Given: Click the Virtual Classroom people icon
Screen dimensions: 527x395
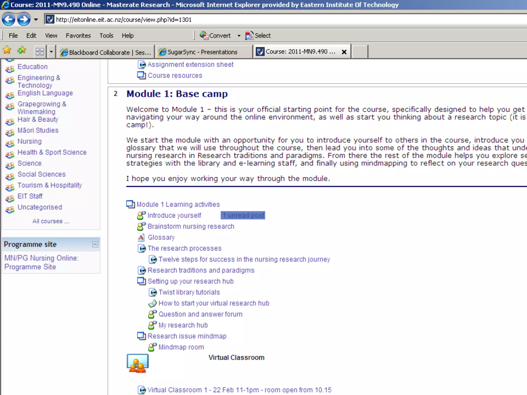Looking at the screenshot, I should click(x=137, y=363).
